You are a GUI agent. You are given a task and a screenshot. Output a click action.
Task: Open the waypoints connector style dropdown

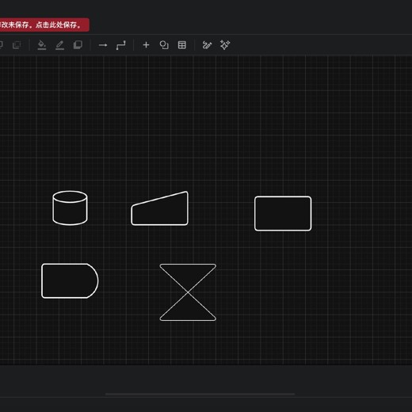[121, 45]
